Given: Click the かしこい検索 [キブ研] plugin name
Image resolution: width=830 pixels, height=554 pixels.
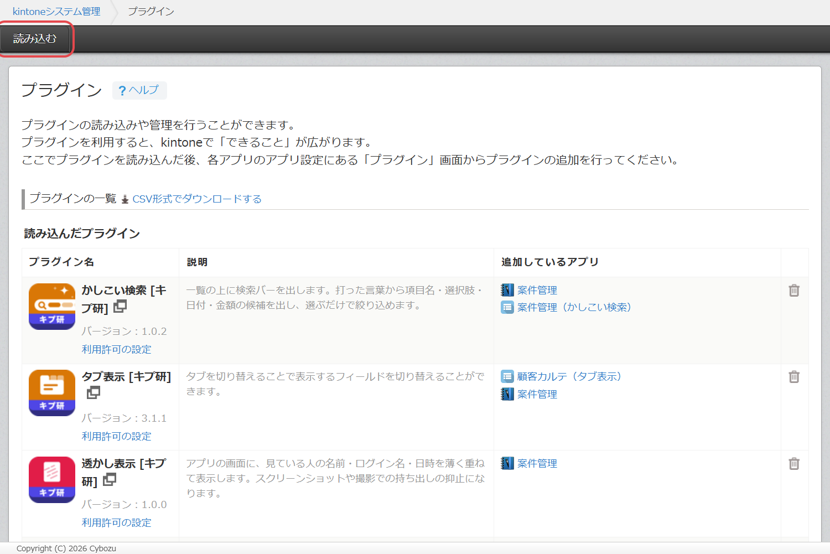Looking at the screenshot, I should click(x=124, y=299).
